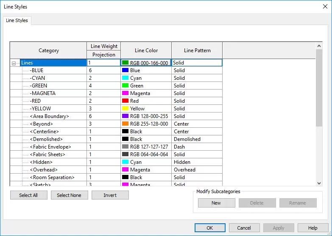
Task: Select the <Area Boundary> subcategory
Action: pos(49,116)
